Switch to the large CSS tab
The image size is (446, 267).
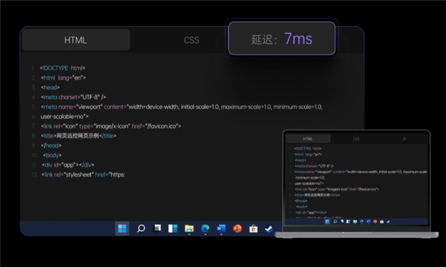191,40
